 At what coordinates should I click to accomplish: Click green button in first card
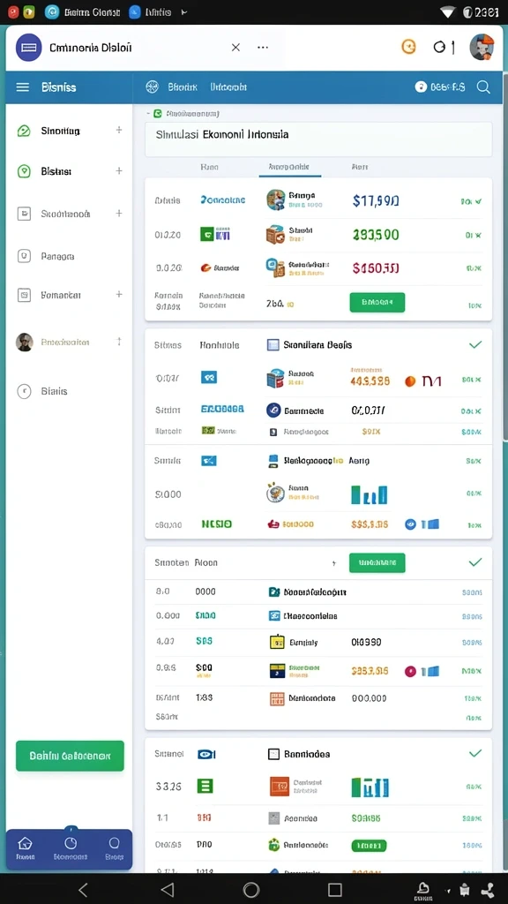coord(377,302)
